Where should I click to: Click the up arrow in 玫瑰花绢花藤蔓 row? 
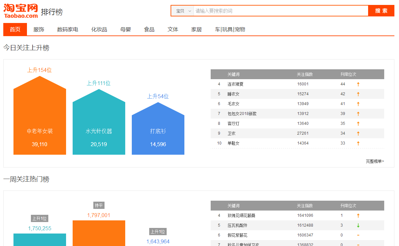(358, 215)
